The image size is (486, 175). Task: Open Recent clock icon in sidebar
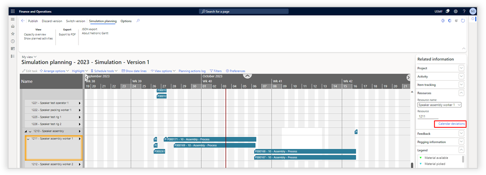(13, 41)
